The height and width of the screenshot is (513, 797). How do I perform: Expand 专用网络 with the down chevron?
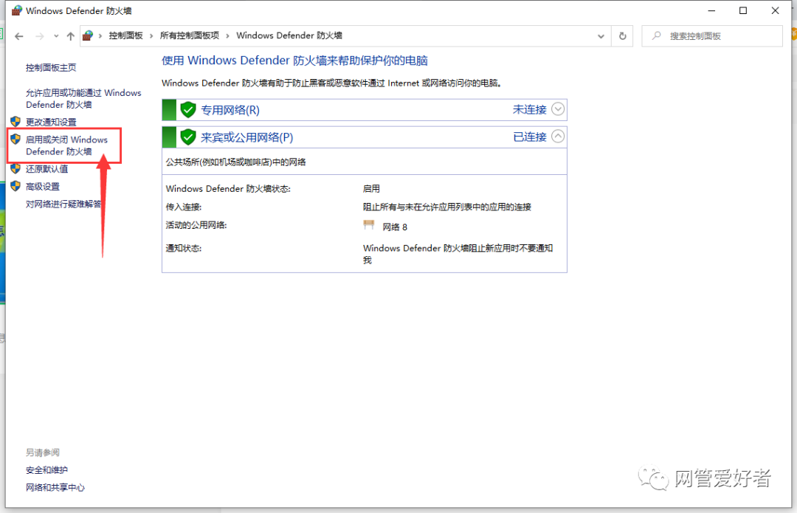coord(558,109)
